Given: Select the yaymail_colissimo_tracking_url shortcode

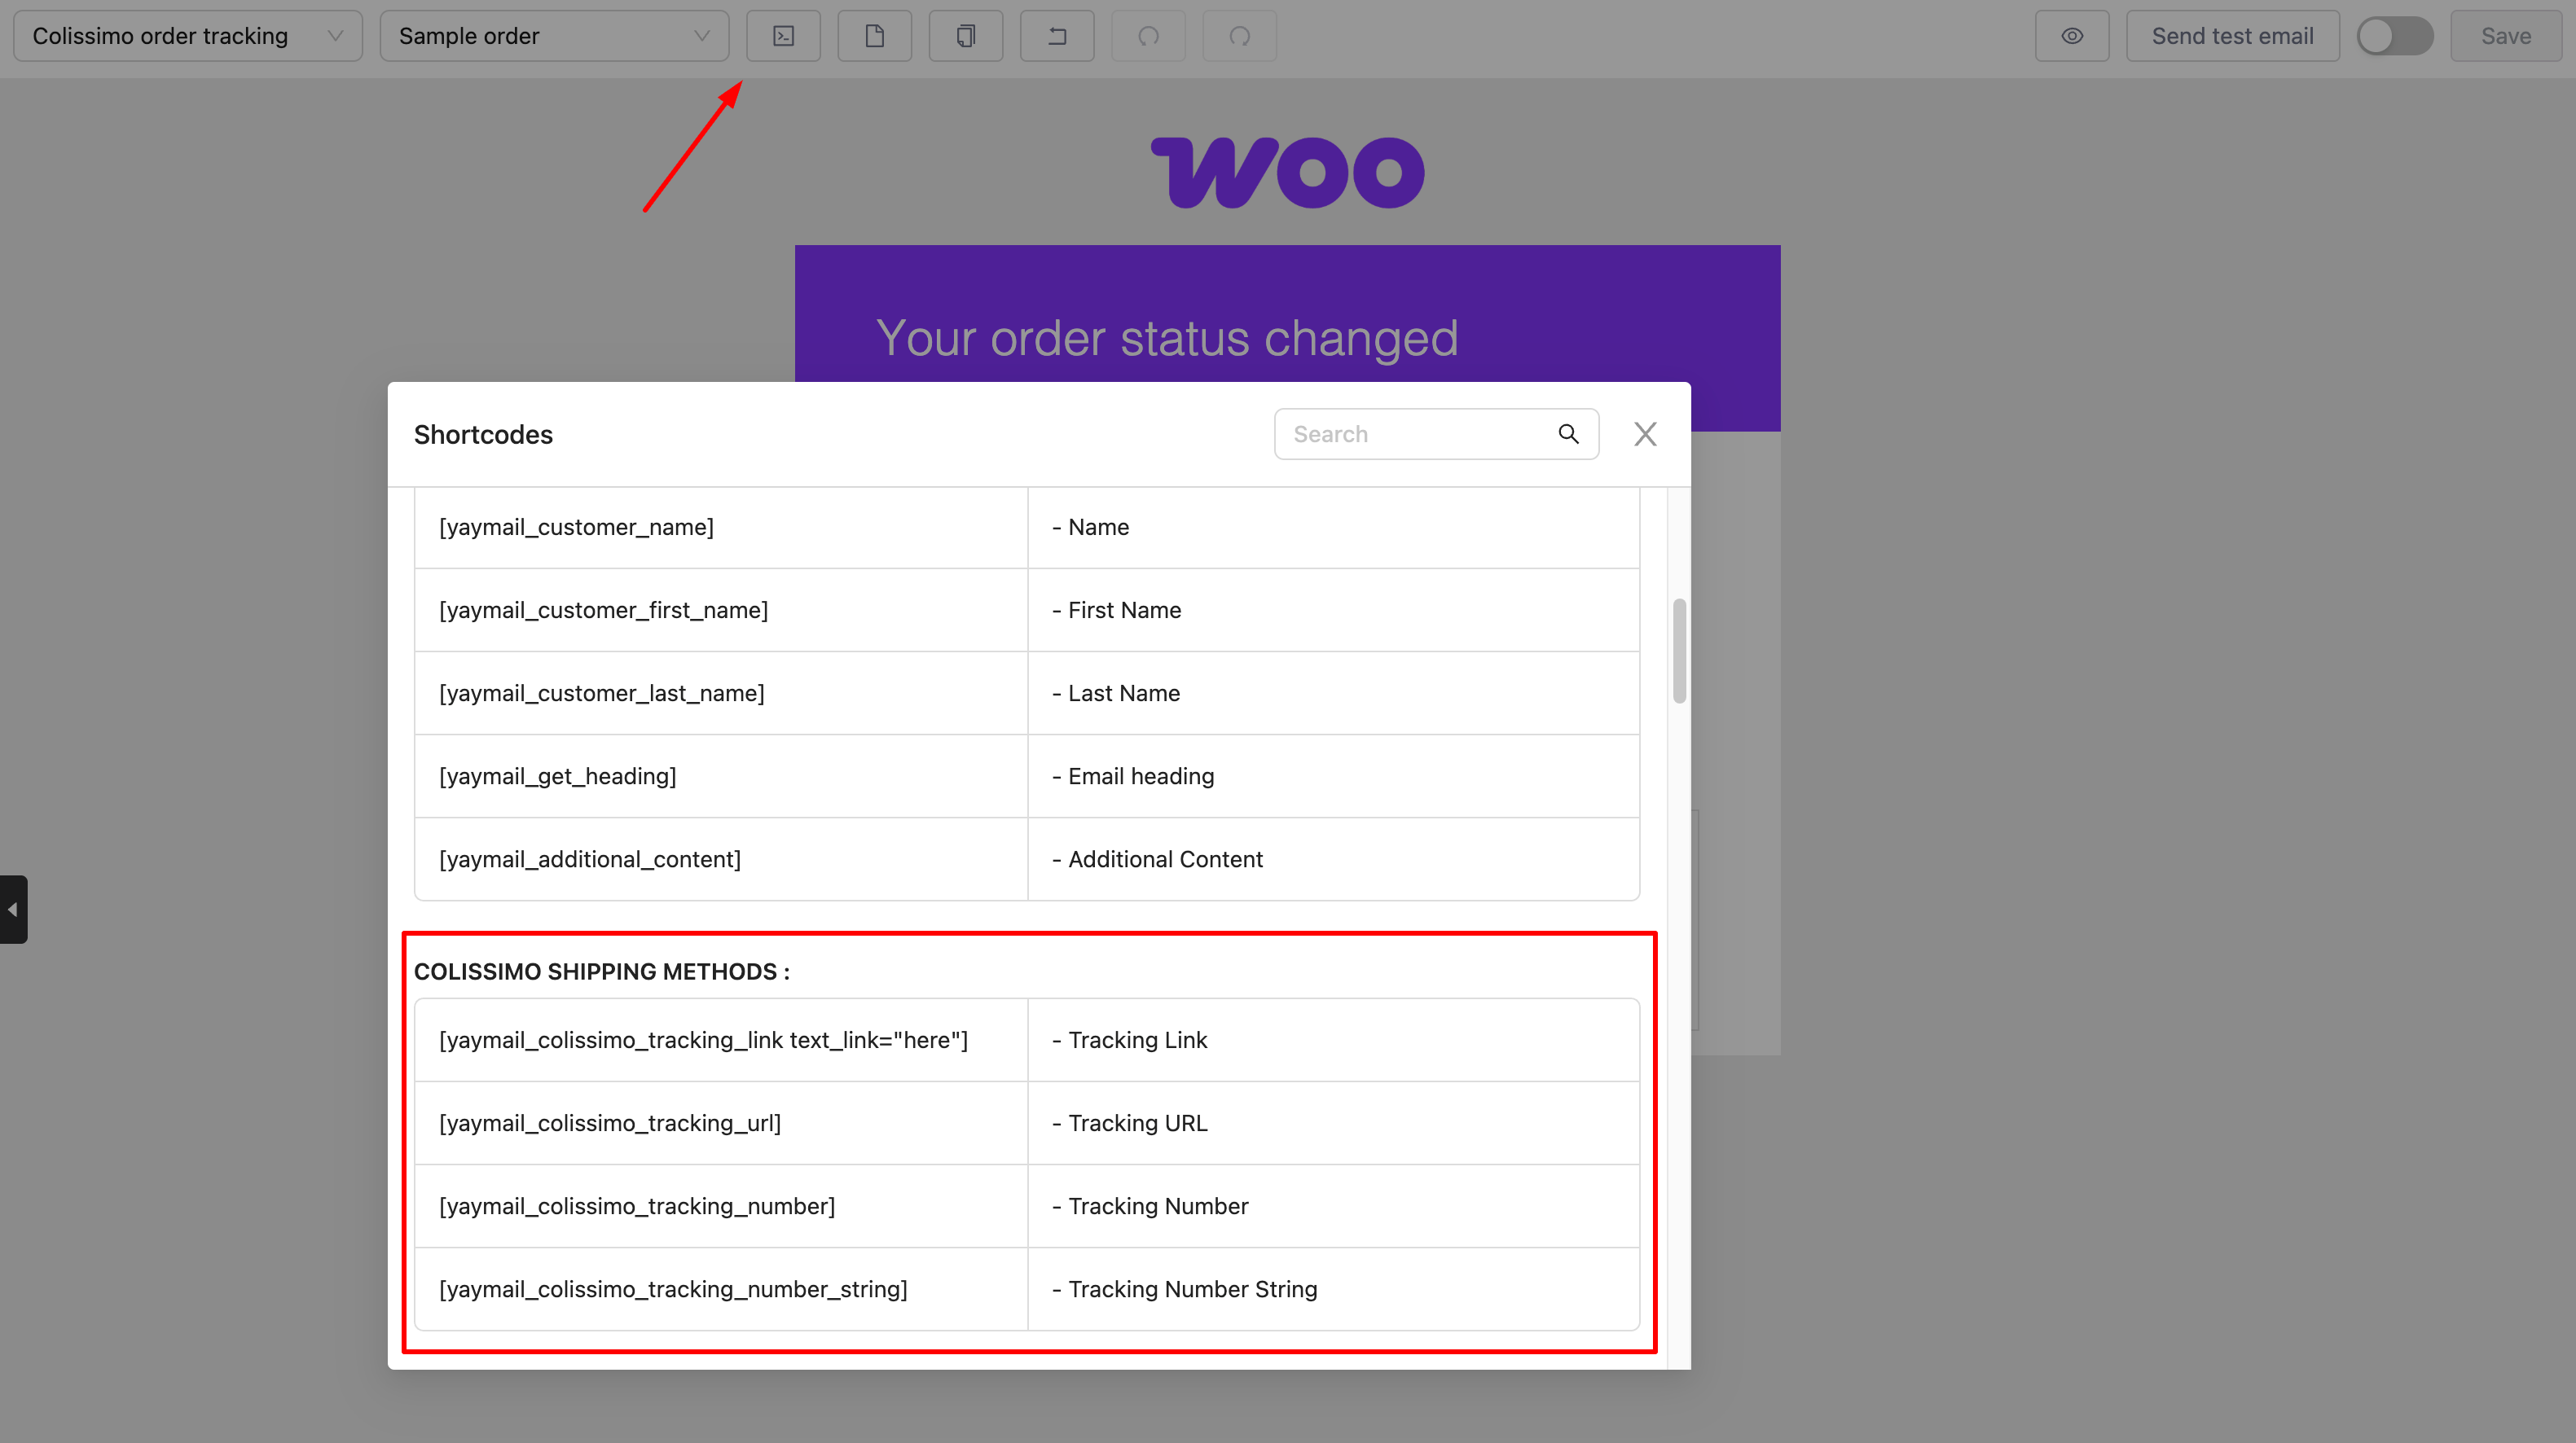Looking at the screenshot, I should click(x=610, y=1123).
